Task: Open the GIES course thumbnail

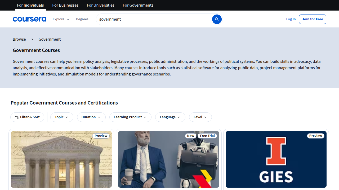Action: coord(276,159)
